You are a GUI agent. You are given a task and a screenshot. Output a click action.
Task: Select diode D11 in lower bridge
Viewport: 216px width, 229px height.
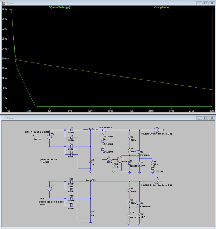click(x=71, y=189)
